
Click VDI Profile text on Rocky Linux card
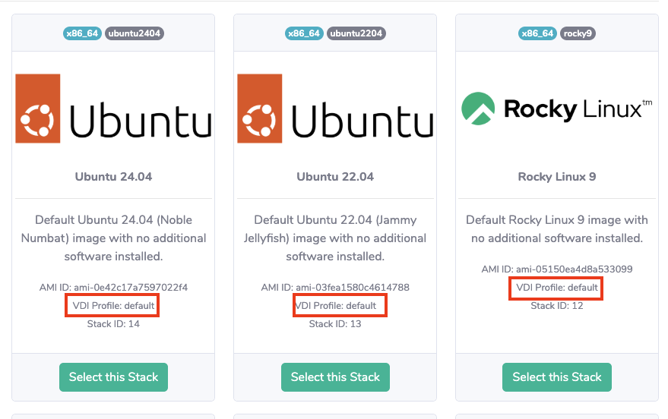point(557,288)
